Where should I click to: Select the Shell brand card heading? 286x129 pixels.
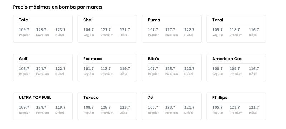88,20
